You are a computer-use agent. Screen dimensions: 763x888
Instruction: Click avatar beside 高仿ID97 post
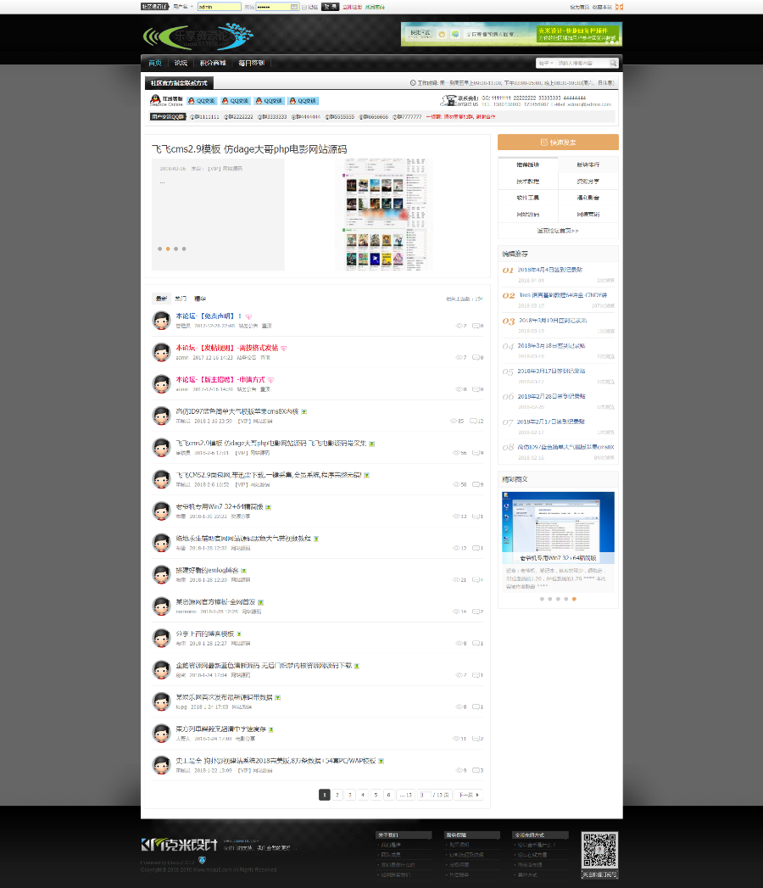(x=161, y=415)
